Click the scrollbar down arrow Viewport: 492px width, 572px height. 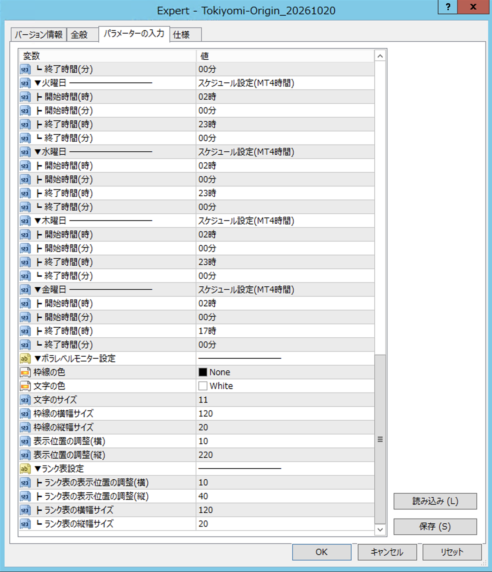click(x=380, y=530)
